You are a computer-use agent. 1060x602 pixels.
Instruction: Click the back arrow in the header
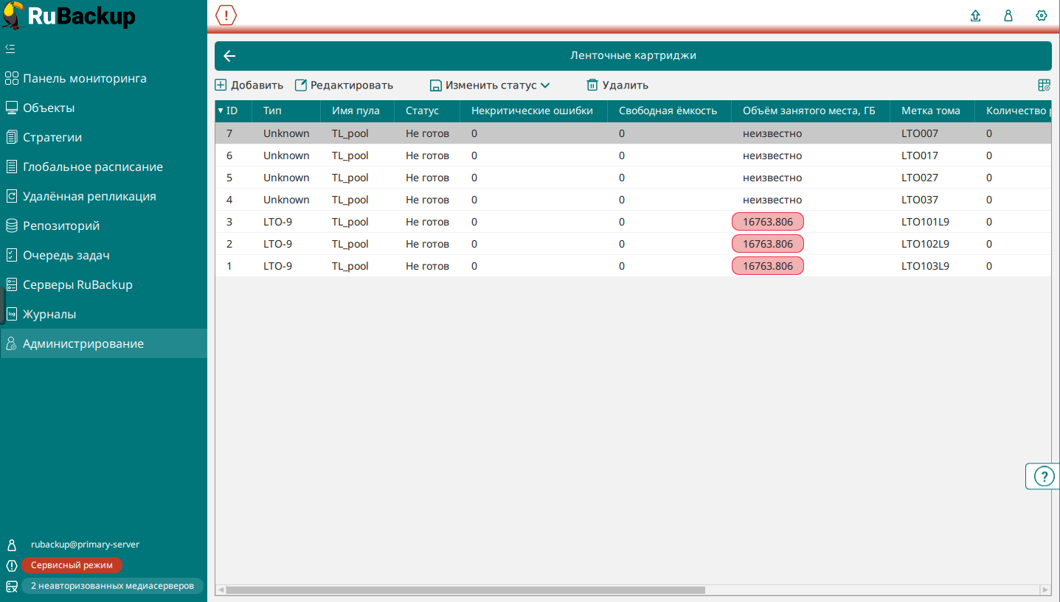pyautogui.click(x=229, y=56)
